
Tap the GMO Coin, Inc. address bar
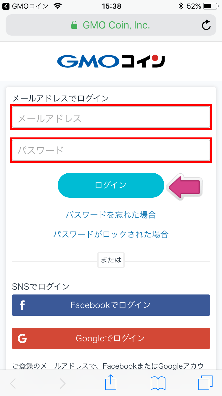pyautogui.click(x=111, y=25)
